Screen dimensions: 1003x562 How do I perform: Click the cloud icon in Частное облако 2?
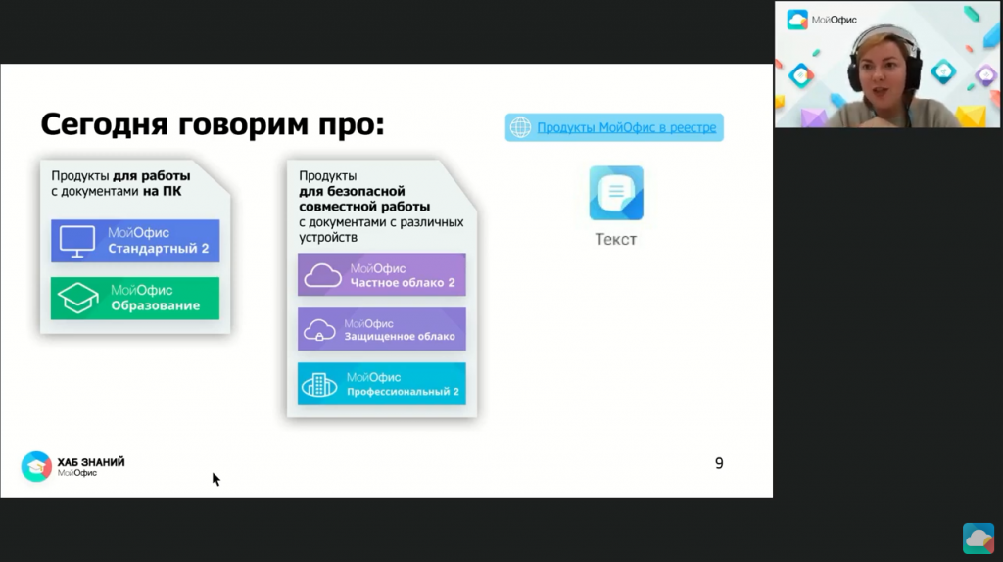[x=322, y=275]
